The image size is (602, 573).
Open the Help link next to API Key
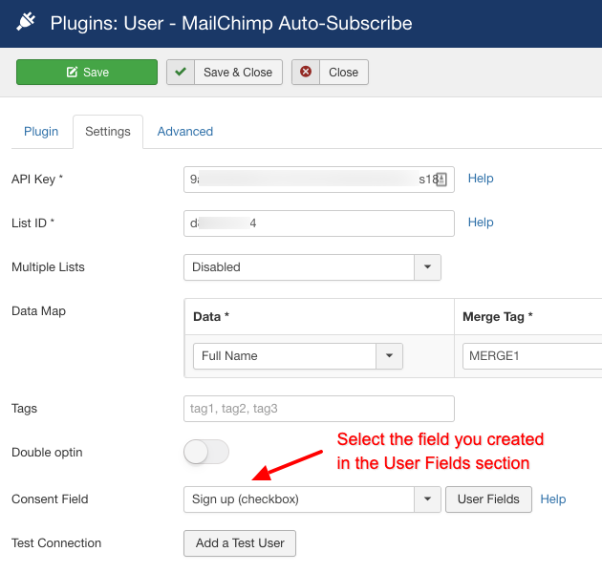coord(481,179)
